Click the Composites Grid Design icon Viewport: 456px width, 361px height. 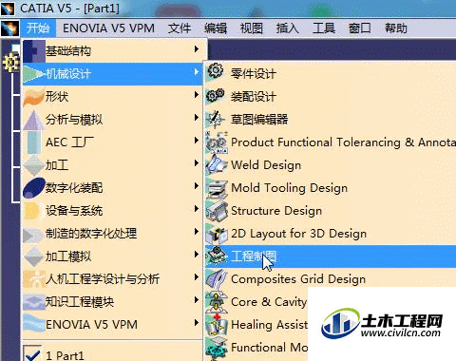coord(217,279)
